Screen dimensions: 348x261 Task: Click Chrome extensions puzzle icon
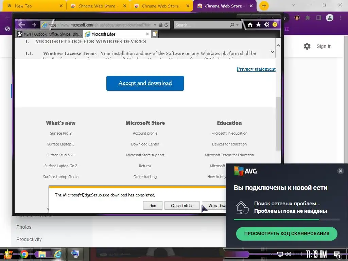308,18
